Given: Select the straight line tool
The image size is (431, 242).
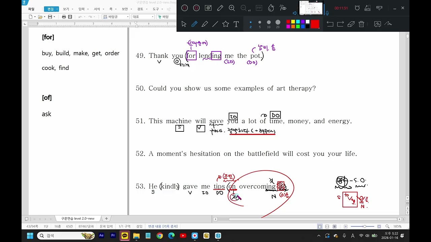Looking at the screenshot, I should tap(215, 24).
